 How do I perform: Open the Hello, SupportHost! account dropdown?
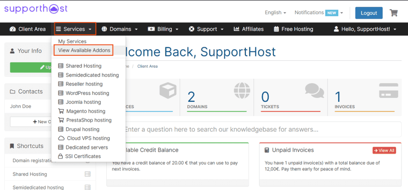click(365, 29)
